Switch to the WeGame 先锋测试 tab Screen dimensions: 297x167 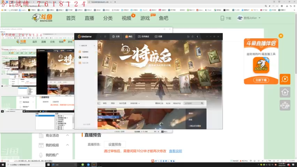pos(143,36)
